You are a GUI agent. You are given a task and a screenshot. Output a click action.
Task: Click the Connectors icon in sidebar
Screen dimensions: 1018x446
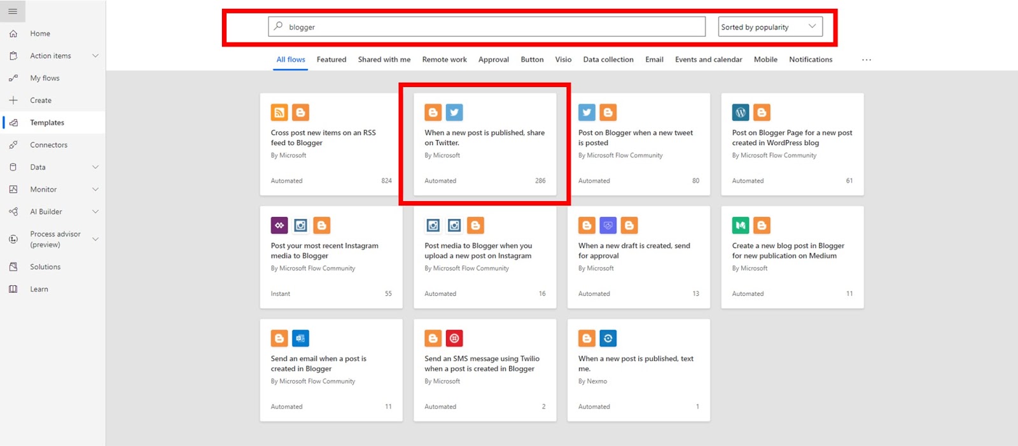coord(13,145)
